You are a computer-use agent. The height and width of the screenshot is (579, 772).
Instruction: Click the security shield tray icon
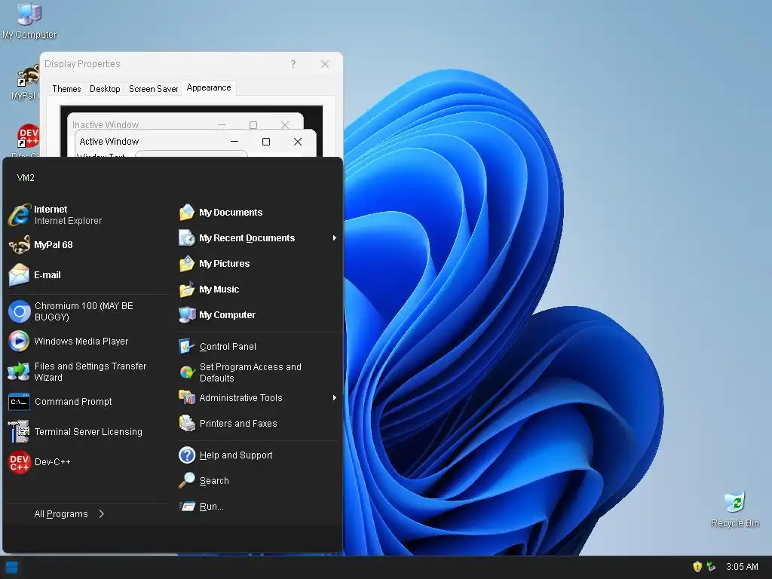(x=697, y=567)
